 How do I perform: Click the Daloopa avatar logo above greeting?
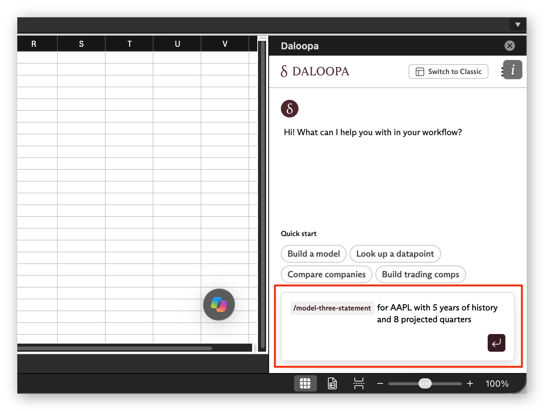pos(290,109)
